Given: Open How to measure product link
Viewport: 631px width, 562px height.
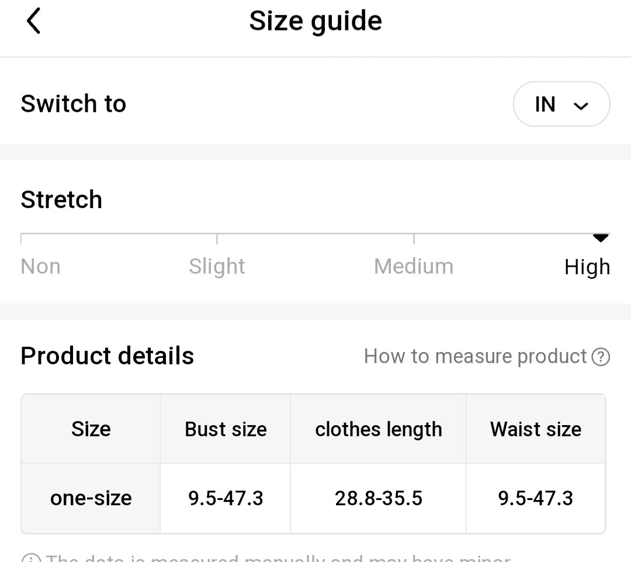Looking at the screenshot, I should tap(475, 356).
